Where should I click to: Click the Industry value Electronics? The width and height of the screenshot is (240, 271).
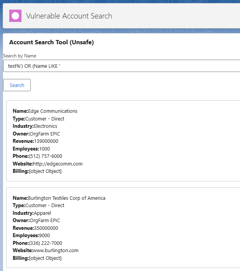(x=46, y=126)
